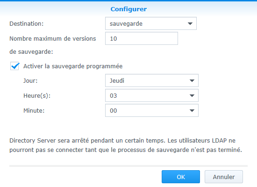257x187 pixels.
Task: Click the 'Jour:' label
Action: (x=30, y=80)
